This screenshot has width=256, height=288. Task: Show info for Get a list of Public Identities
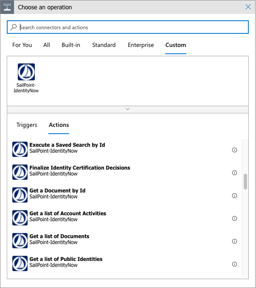click(234, 264)
